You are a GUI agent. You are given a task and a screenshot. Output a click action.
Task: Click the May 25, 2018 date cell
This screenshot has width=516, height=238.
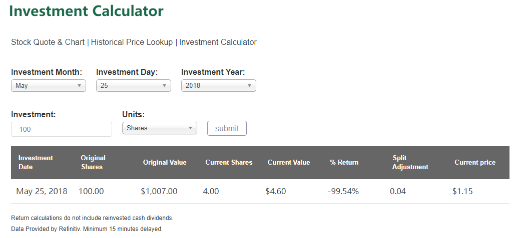tap(42, 191)
